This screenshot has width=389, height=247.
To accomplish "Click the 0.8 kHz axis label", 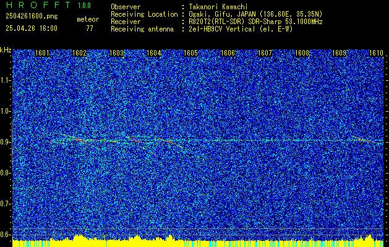I will pos(5,173).
